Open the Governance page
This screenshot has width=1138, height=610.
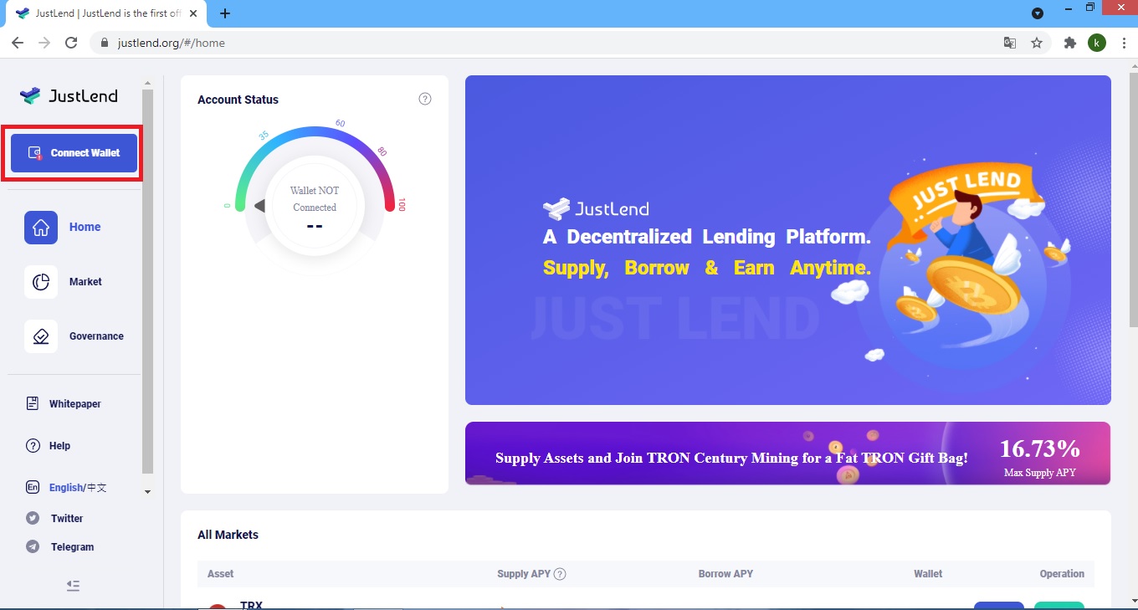pos(74,336)
